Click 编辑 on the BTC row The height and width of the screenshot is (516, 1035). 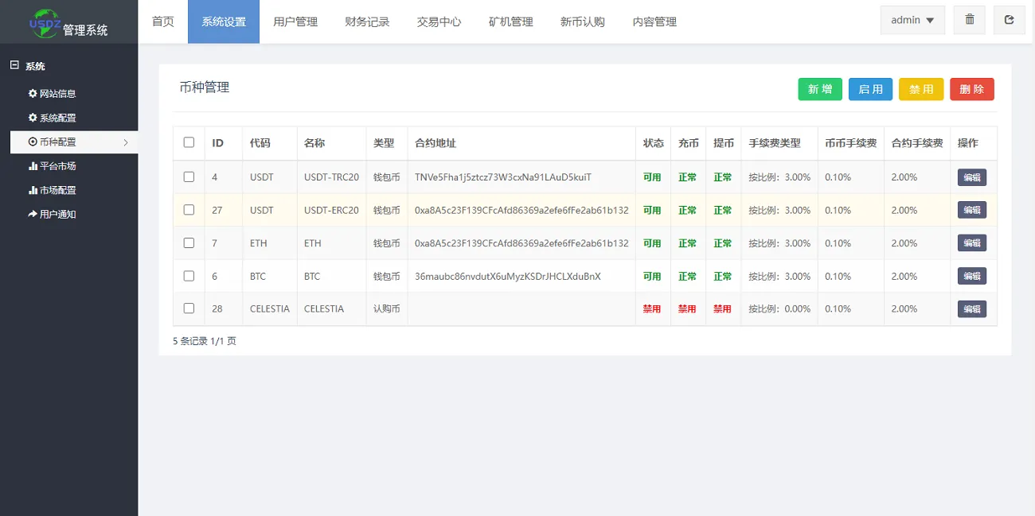pyautogui.click(x=971, y=275)
